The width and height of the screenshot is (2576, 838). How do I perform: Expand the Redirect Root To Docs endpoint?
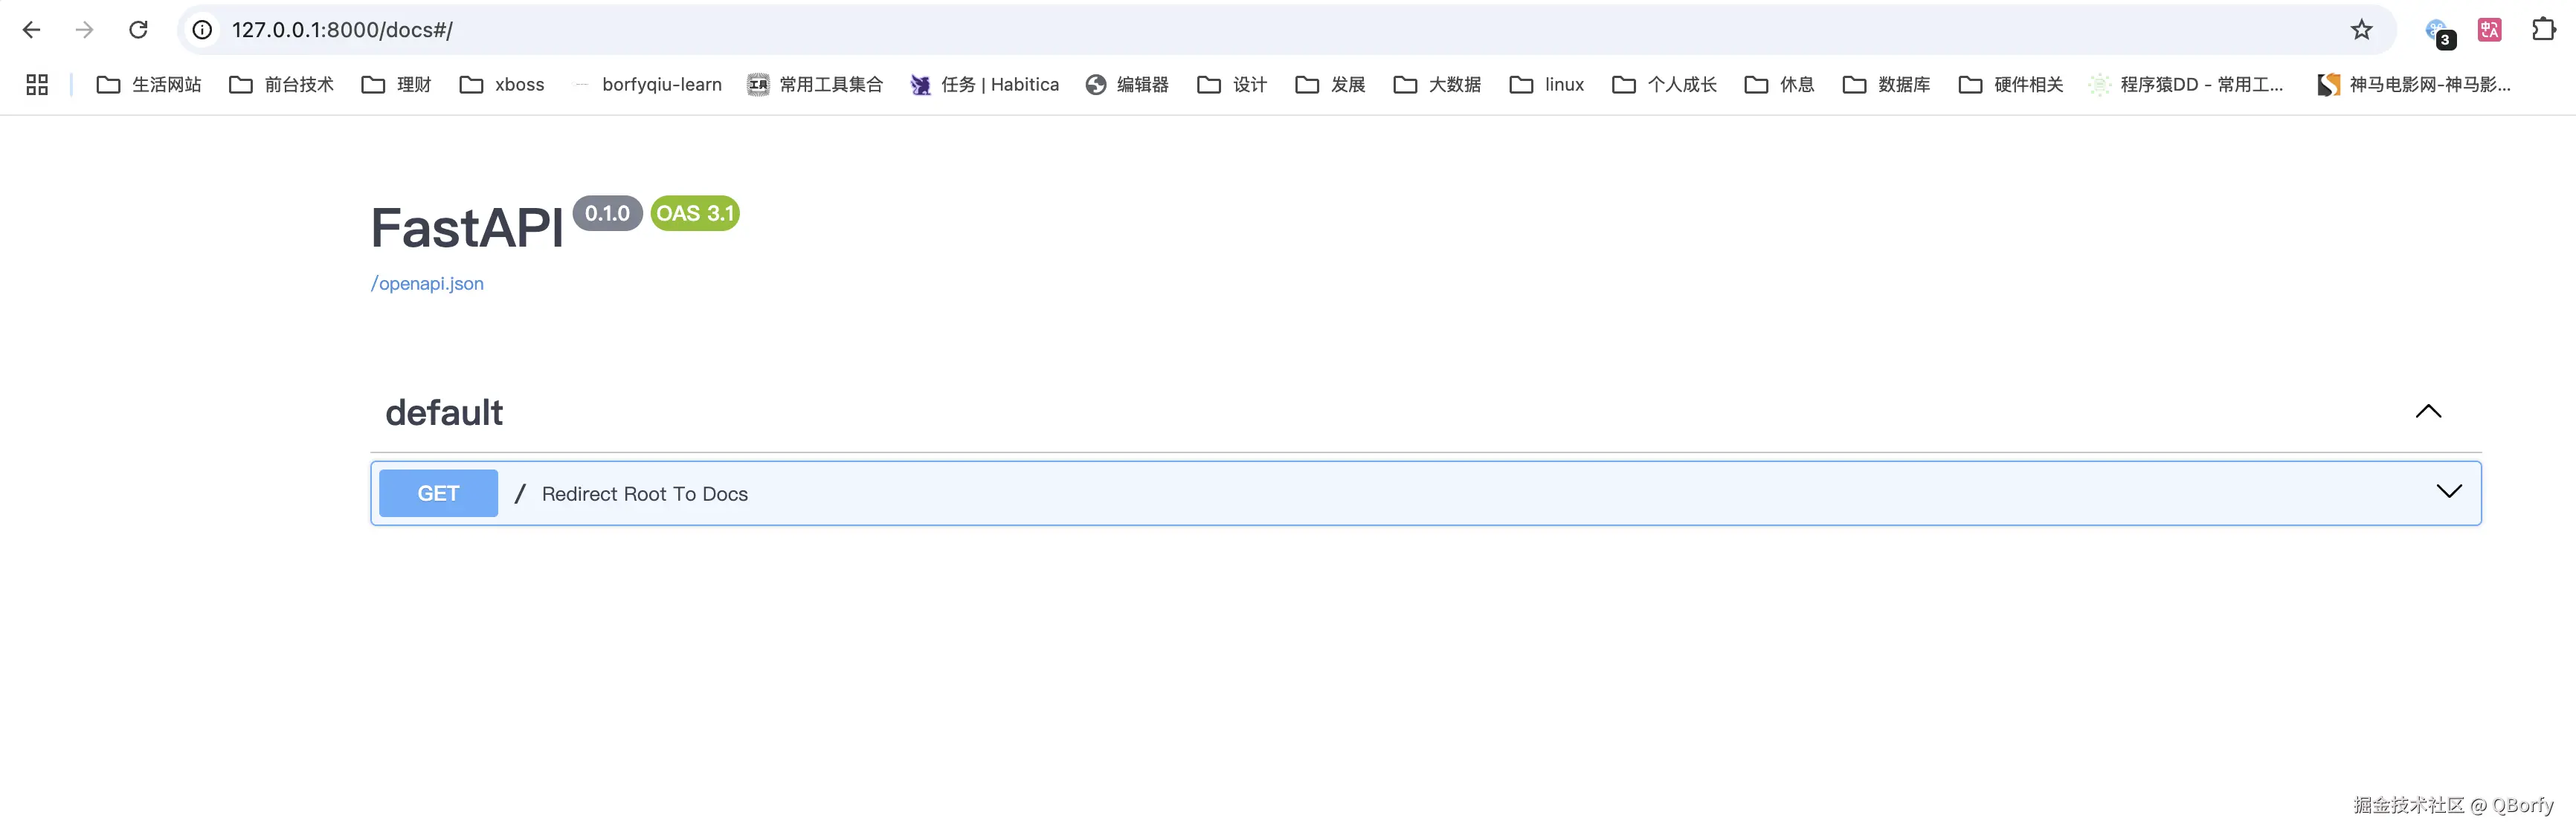coord(2448,491)
